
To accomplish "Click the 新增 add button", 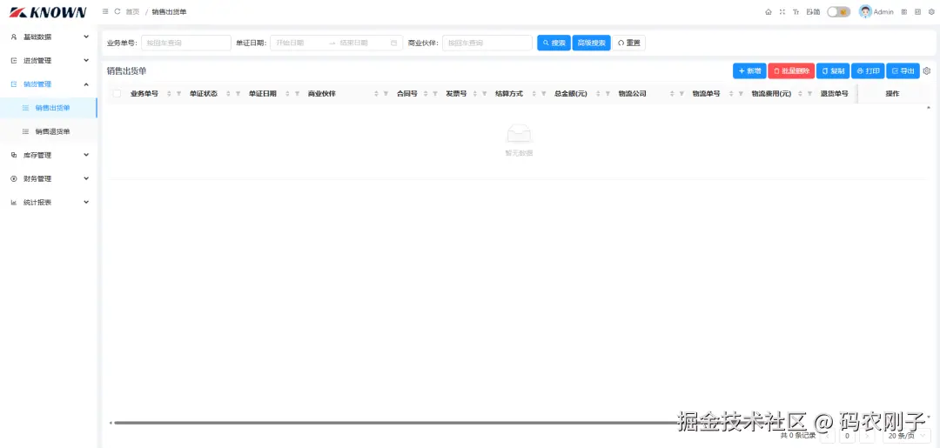I will [749, 70].
